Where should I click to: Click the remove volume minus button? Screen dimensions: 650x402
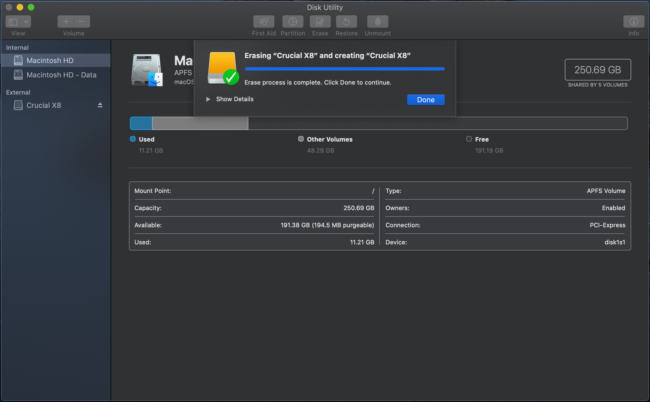point(82,22)
